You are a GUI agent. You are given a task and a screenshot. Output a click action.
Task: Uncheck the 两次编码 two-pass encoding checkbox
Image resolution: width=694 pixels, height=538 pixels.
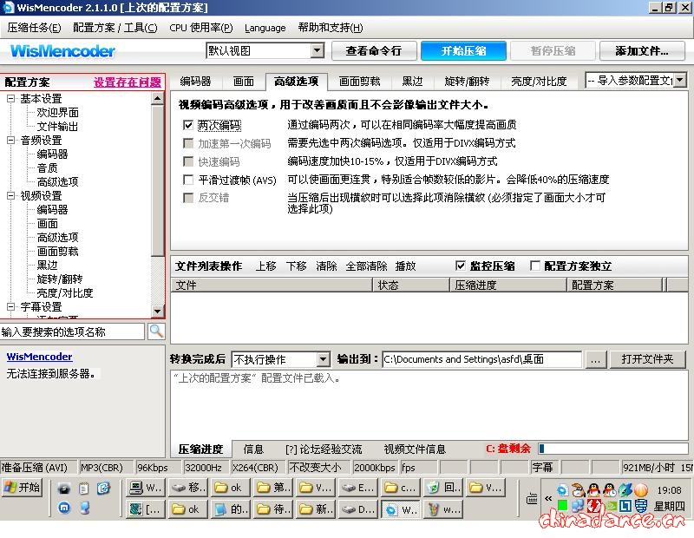click(188, 125)
